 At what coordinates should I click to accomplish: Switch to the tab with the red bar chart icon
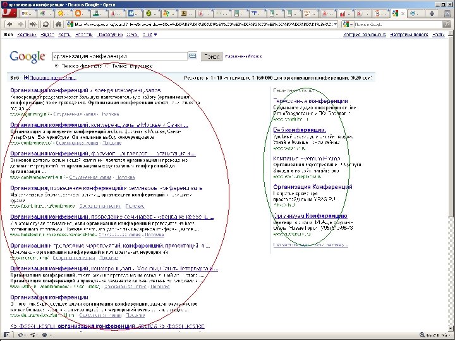coord(345,13)
